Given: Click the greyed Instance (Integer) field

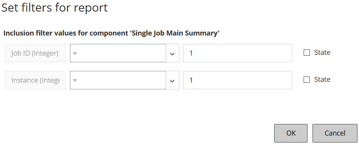Looking at the screenshot, I should click(x=36, y=80).
